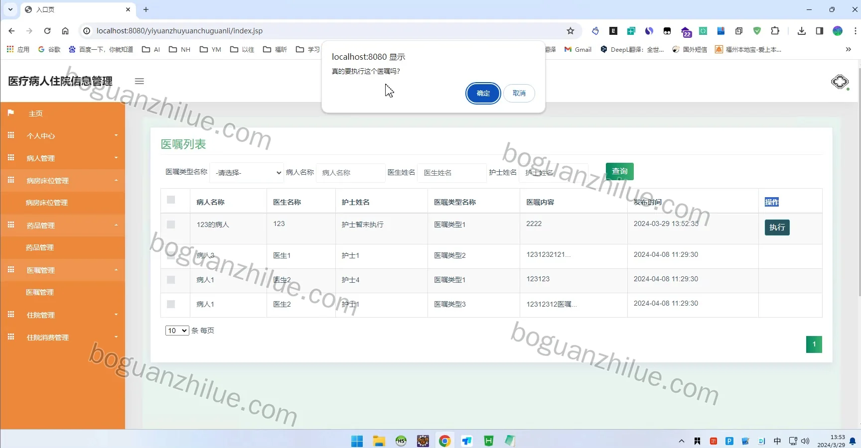Reload the page with the refresh icon
The width and height of the screenshot is (861, 448).
coord(47,31)
